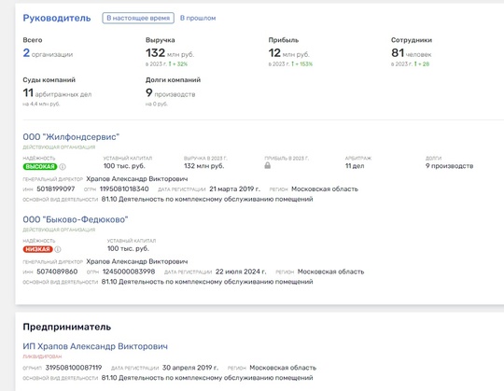Select the ИНН 5074089860 value
Screen dimensions: 504x391
click(57, 272)
